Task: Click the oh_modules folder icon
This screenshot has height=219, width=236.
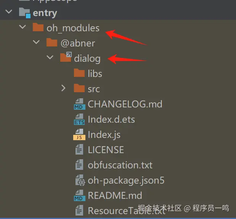Action: (x=38, y=27)
